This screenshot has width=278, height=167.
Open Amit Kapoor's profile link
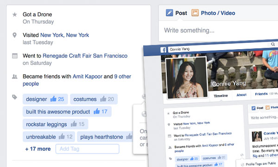point(88,77)
